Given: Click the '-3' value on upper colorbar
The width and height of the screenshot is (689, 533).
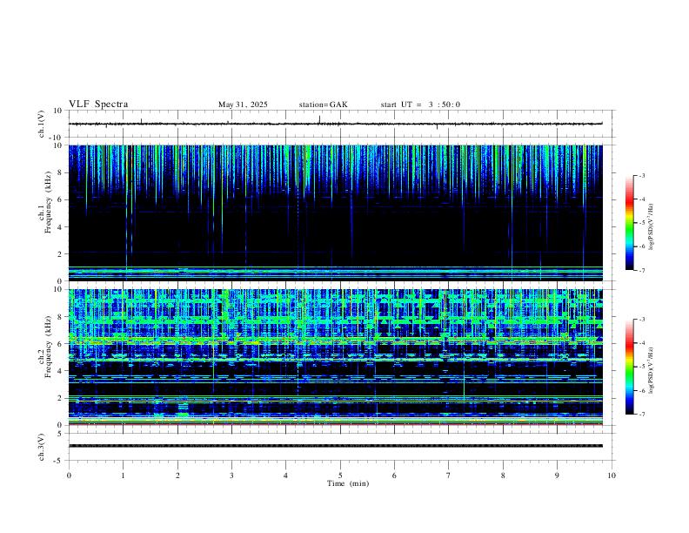Looking at the screenshot, I should point(641,175).
